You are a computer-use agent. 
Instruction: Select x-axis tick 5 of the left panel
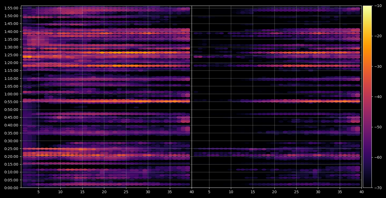[x=38, y=192]
